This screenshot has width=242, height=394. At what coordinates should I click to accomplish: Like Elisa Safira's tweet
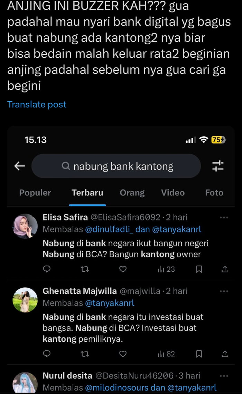click(x=123, y=269)
